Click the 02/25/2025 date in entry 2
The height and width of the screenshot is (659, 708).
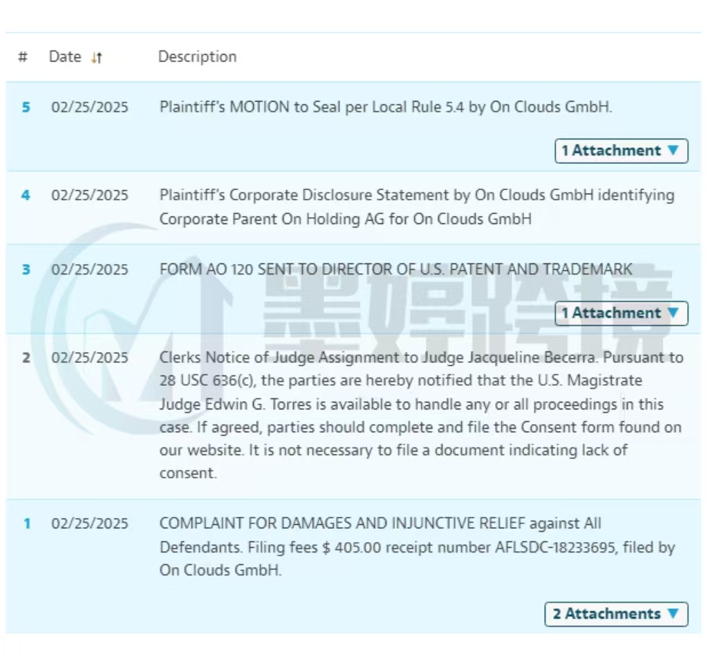(90, 358)
